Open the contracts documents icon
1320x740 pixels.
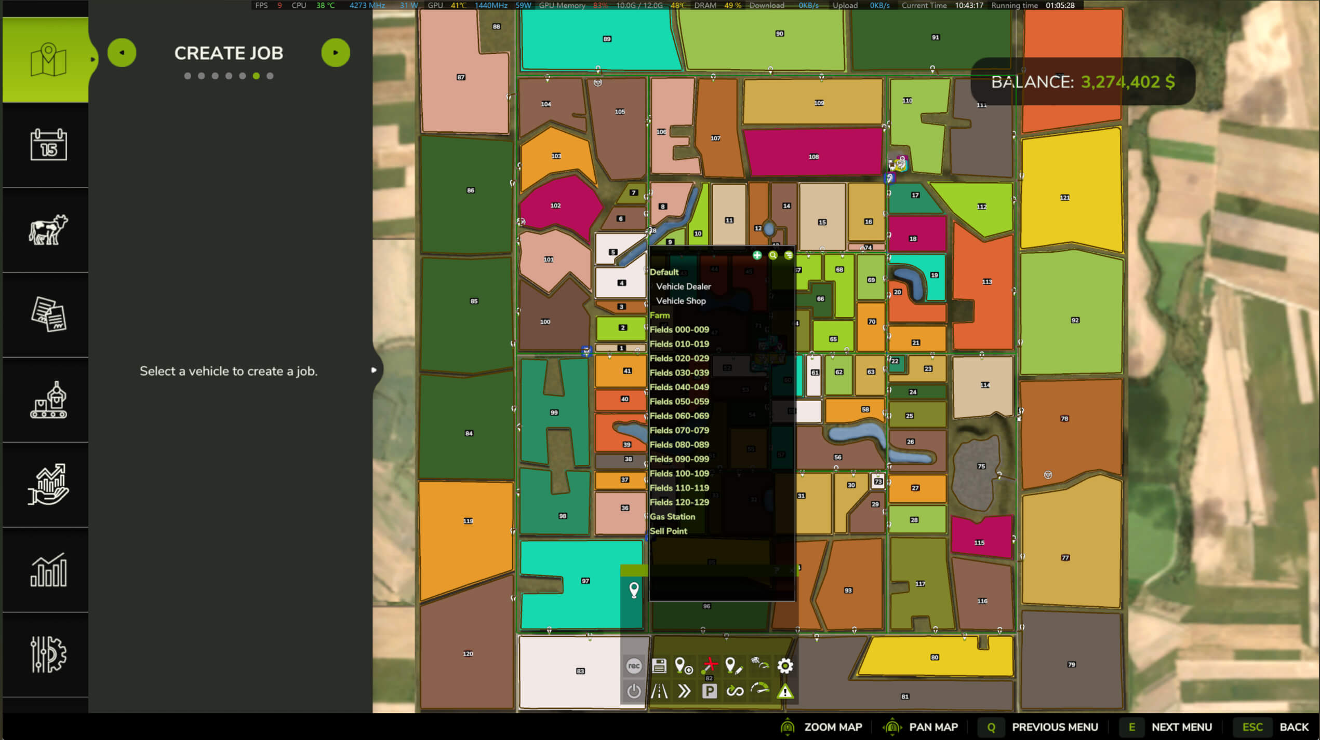[48, 314]
